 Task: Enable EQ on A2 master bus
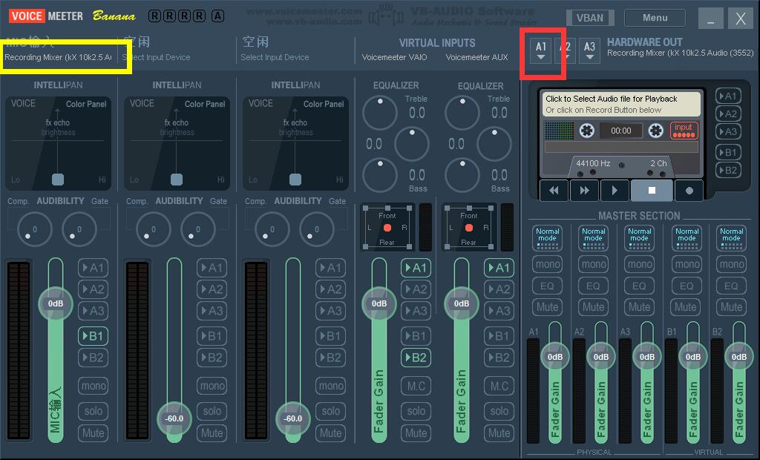[593, 286]
